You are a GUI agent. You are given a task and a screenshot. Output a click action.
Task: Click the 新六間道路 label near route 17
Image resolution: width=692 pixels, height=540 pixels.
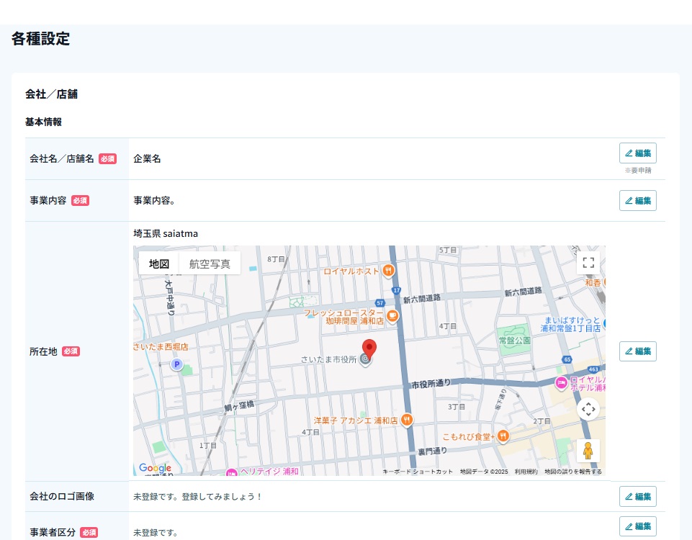coord(422,299)
